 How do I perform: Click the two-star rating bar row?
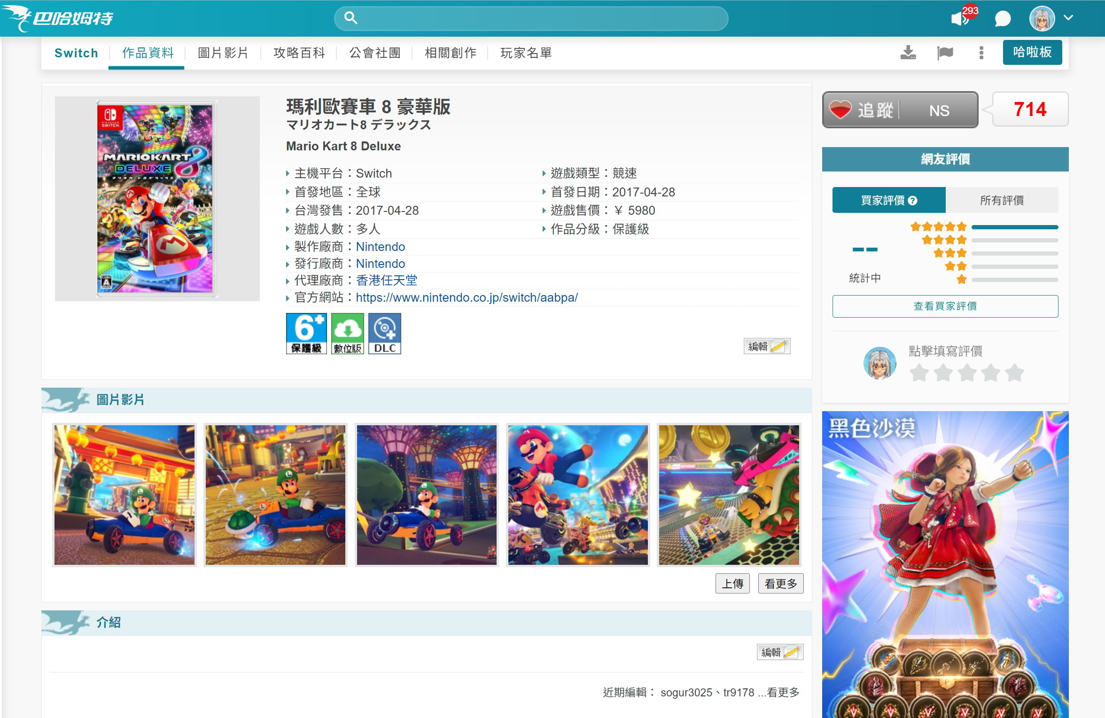point(1001,266)
